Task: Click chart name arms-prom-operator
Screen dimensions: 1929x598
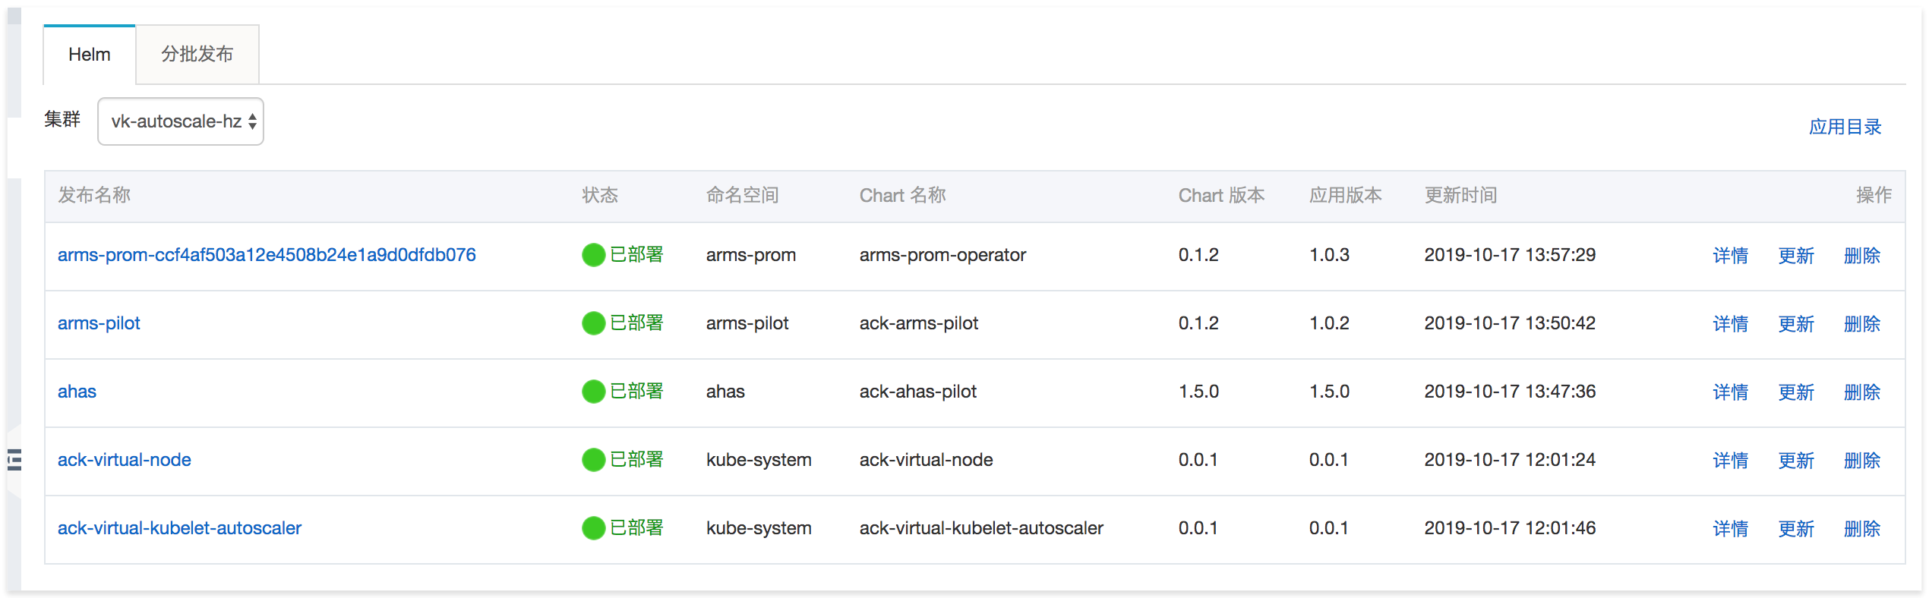Action: point(942,255)
